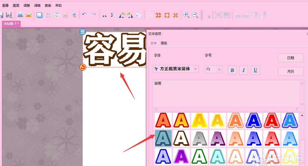Open the 滤镜 menu
308x166 pixels.
[37, 5]
